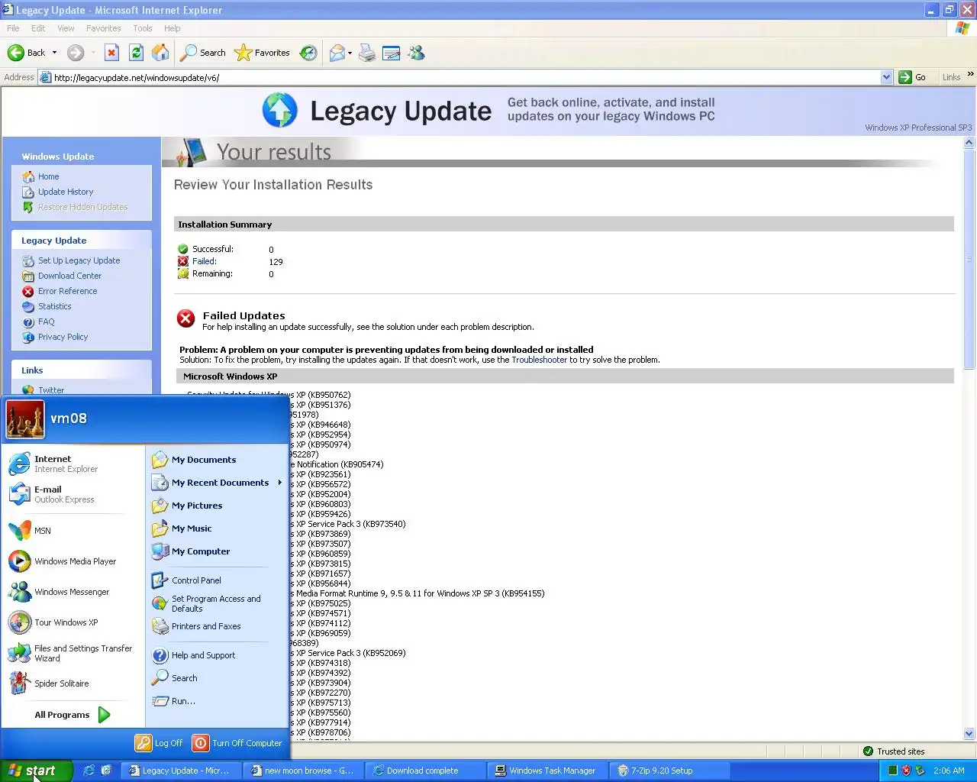Open the Edit menu

click(x=38, y=28)
